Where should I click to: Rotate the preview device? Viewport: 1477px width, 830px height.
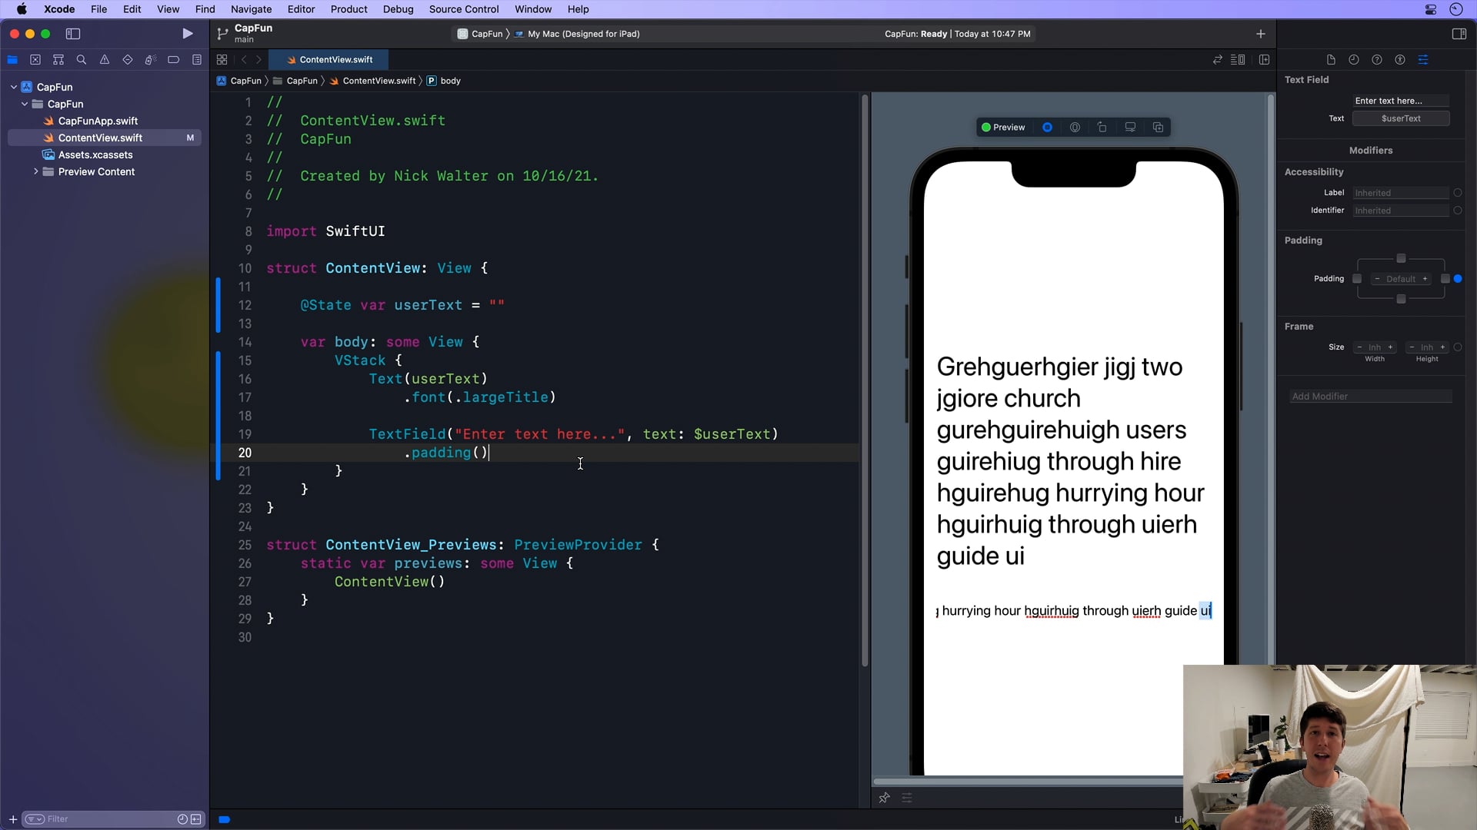pos(1102,128)
